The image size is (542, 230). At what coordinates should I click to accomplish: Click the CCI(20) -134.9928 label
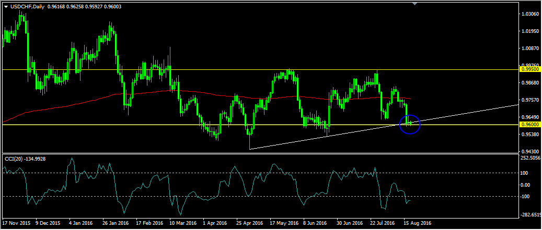coord(25,159)
